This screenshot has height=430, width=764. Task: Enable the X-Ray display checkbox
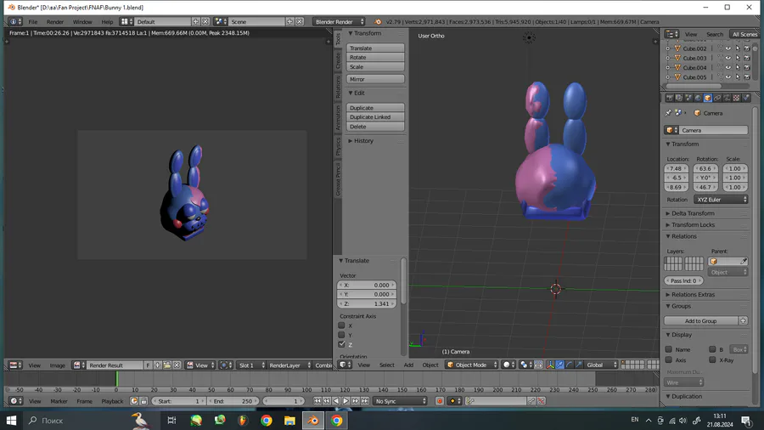712,359
